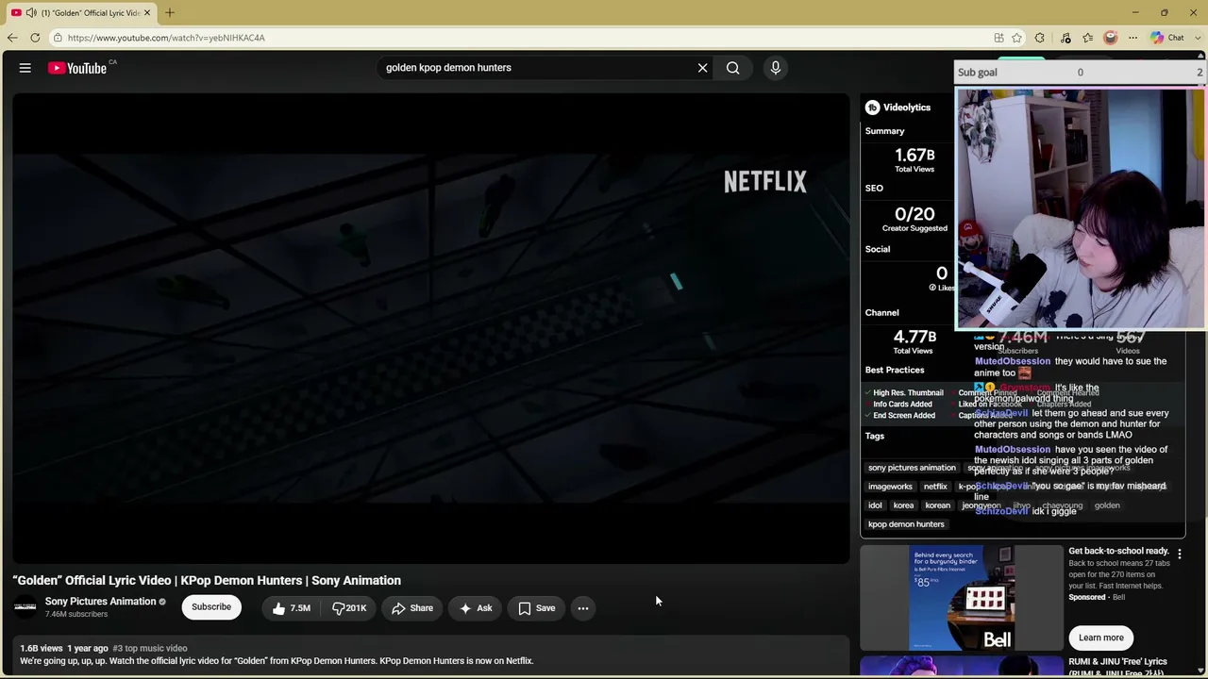The width and height of the screenshot is (1208, 679).
Task: Select the 'netflix' tag chip
Action: (x=935, y=487)
